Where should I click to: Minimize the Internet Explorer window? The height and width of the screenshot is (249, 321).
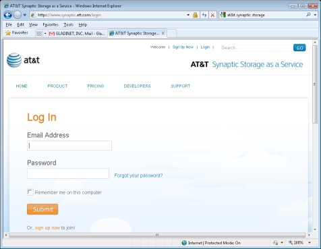point(293,6)
